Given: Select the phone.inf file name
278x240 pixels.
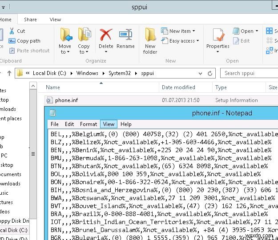Looking at the screenshot, I should [x=66, y=100].
